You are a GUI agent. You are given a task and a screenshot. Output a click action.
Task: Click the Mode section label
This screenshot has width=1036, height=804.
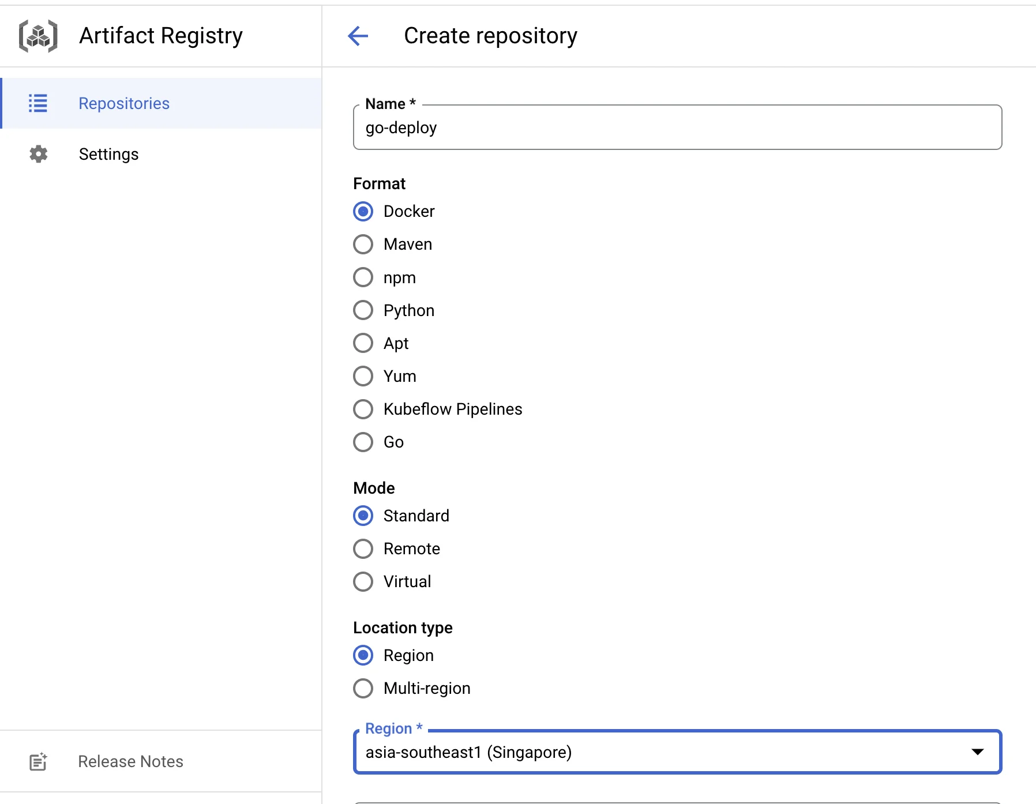click(x=374, y=488)
